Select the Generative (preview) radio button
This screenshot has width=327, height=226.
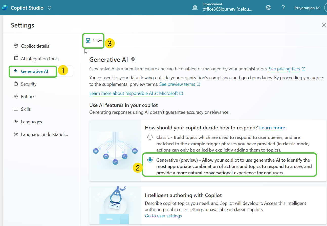(150, 160)
